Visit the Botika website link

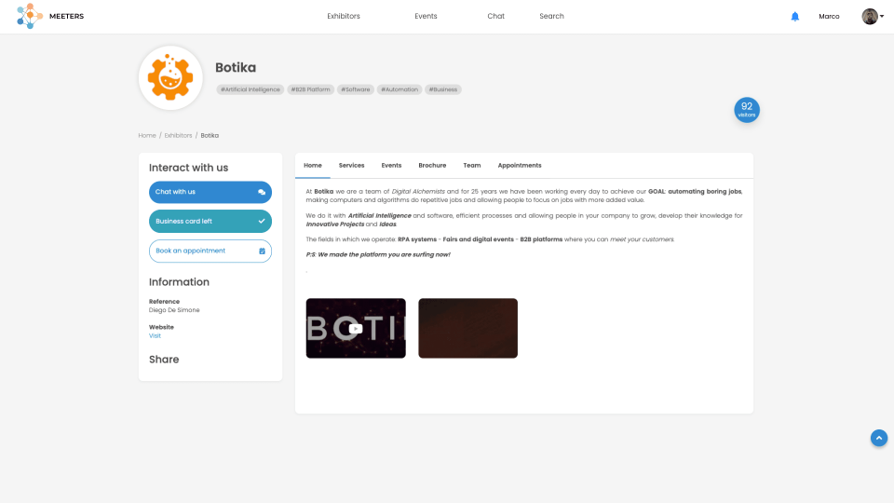point(156,336)
